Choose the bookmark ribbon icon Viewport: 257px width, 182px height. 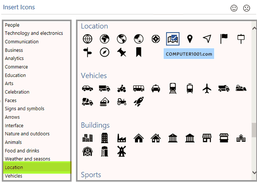(139, 52)
